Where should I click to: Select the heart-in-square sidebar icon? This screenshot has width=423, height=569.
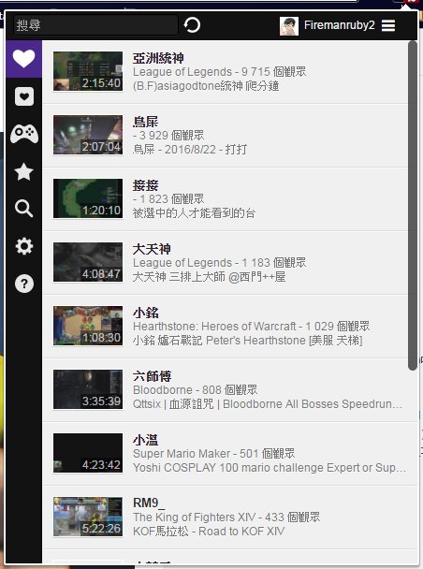pos(24,96)
